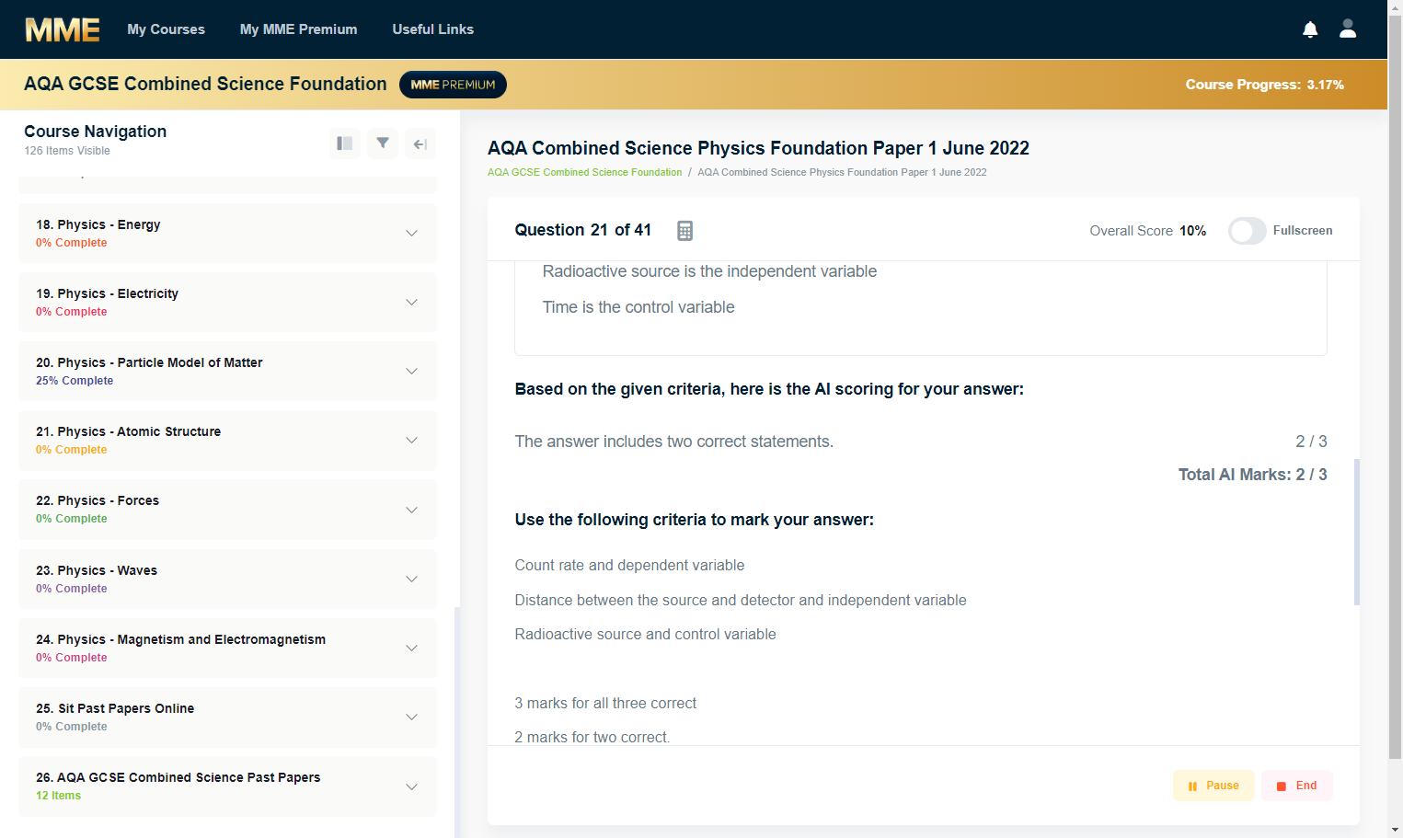Viewport: 1403px width, 838px height.
Task: Click the question panel scrollbar
Action: click(1356, 532)
